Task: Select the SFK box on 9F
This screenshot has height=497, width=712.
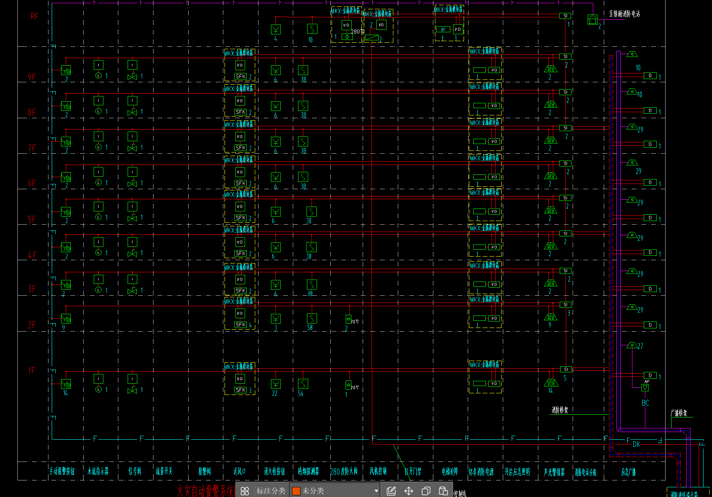Action: (241, 76)
